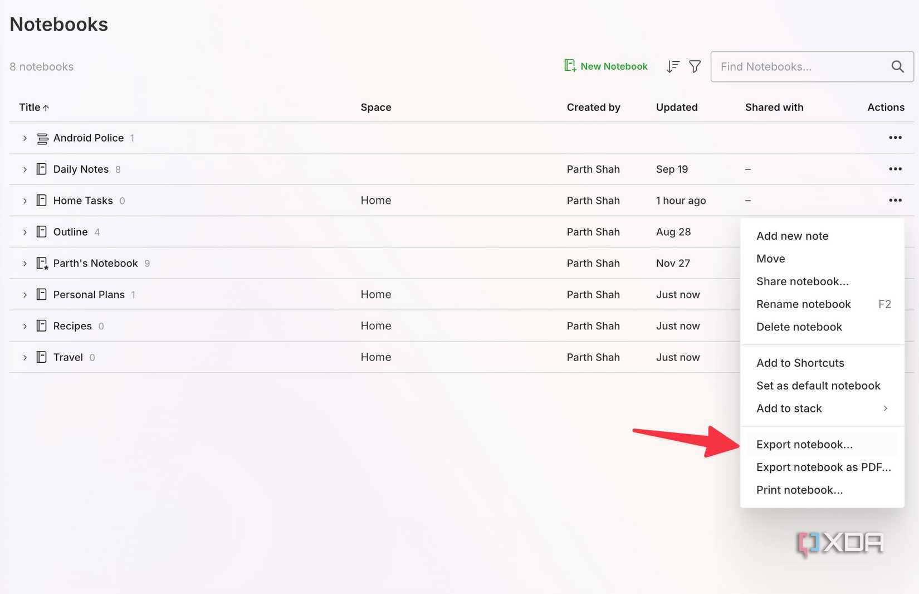Viewport: 919px width, 594px height.
Task: Open the filter notebooks icon
Action: click(695, 67)
